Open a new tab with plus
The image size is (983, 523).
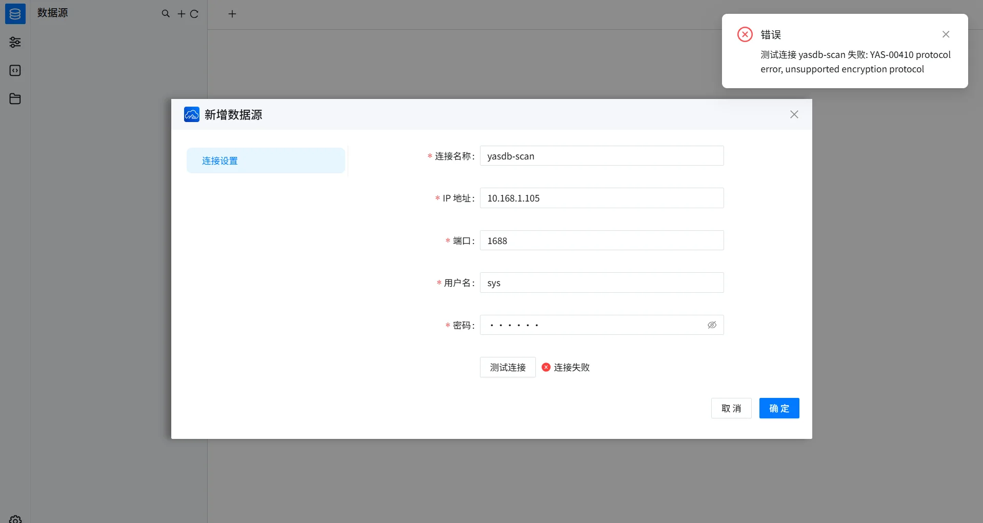[x=232, y=14]
